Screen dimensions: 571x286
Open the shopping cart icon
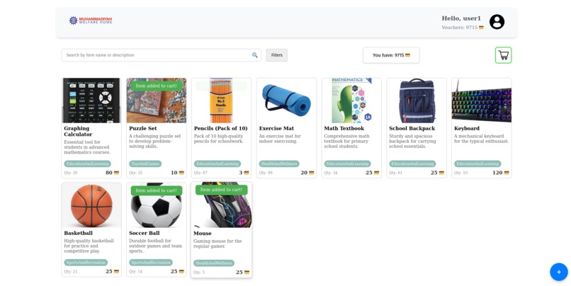[503, 55]
